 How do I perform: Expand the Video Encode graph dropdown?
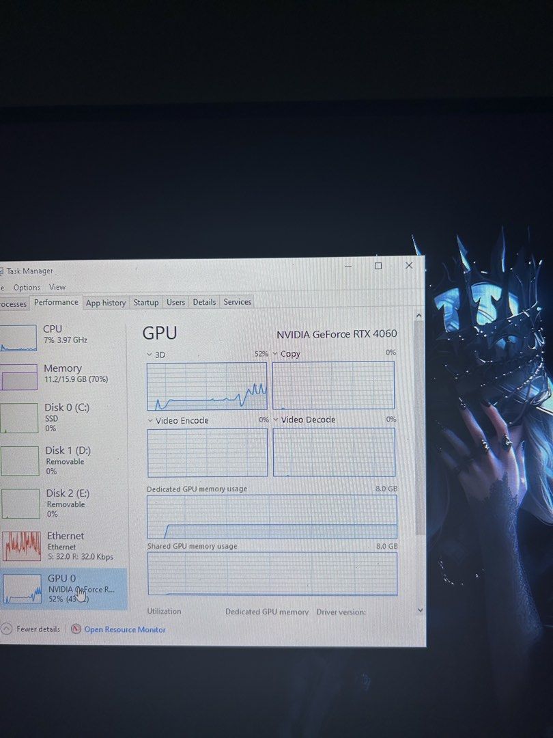[x=150, y=420]
